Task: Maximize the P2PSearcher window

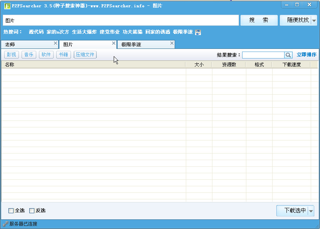Action: click(x=297, y=5)
